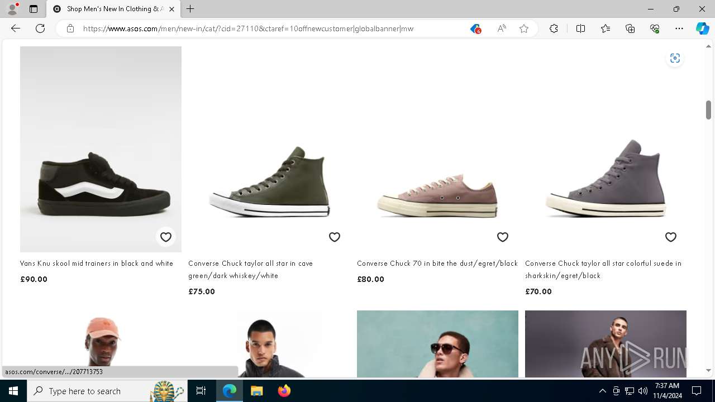Click the address bar URL field
The height and width of the screenshot is (402, 715).
tap(248, 28)
